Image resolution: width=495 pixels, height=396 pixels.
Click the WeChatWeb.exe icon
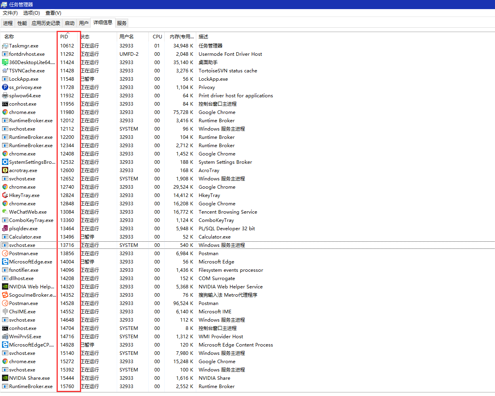tap(5, 212)
